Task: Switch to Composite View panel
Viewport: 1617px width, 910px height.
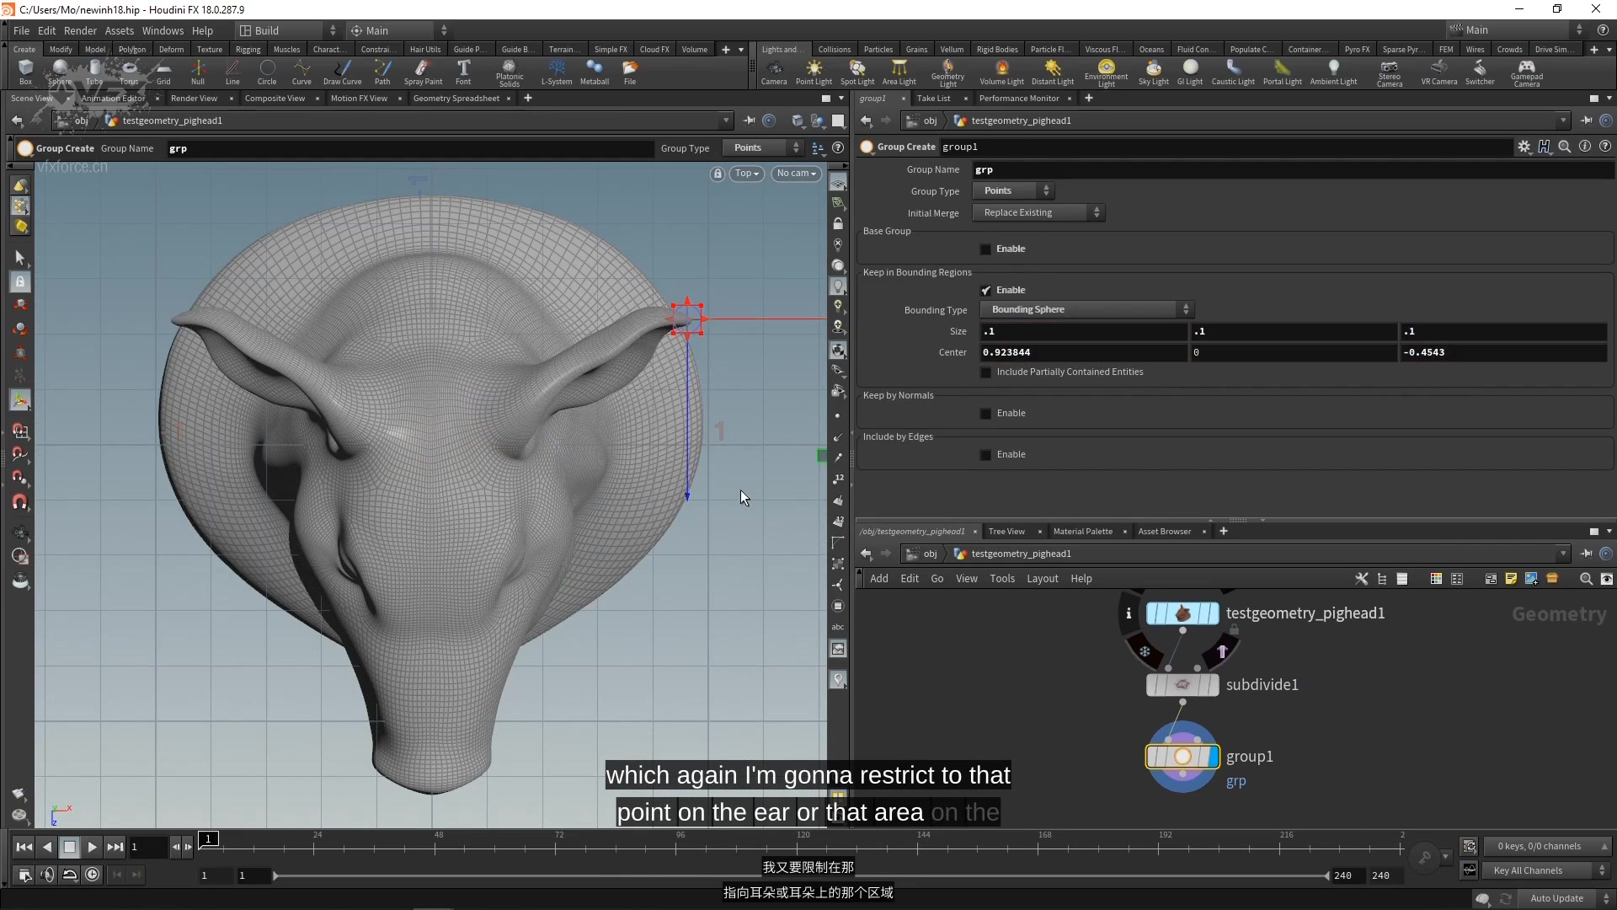Action: pyautogui.click(x=275, y=98)
